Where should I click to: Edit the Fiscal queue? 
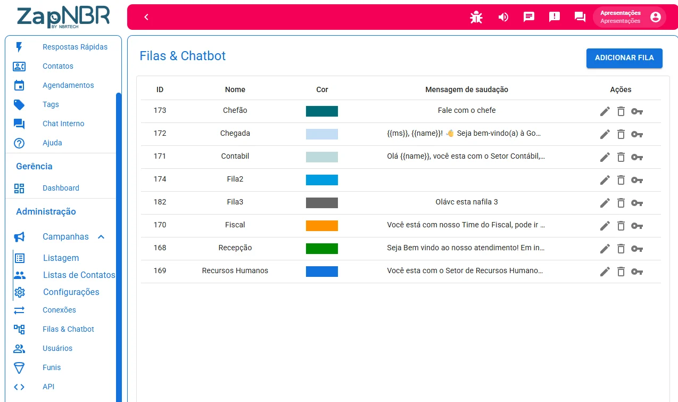605,226
